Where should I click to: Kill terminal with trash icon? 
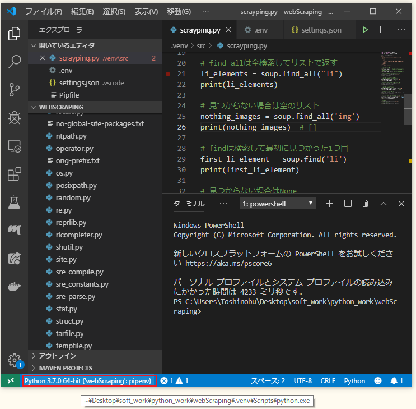[365, 204]
